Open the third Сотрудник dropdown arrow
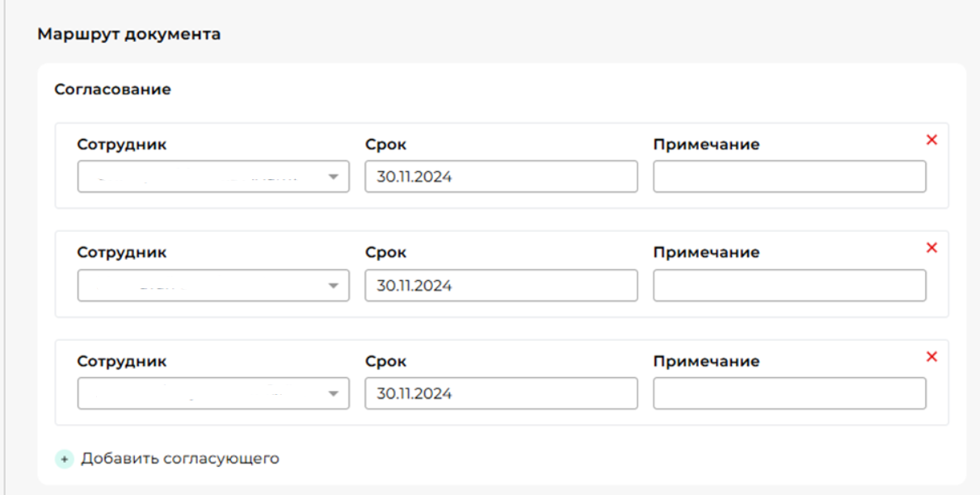Image resolution: width=980 pixels, height=495 pixels. 333,394
